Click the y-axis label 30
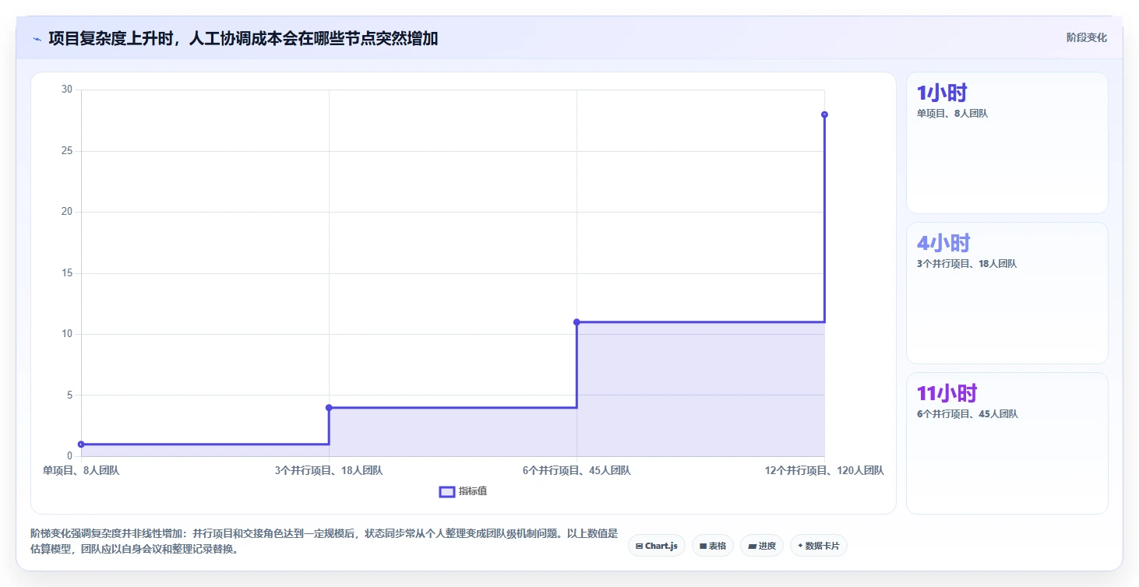 67,90
